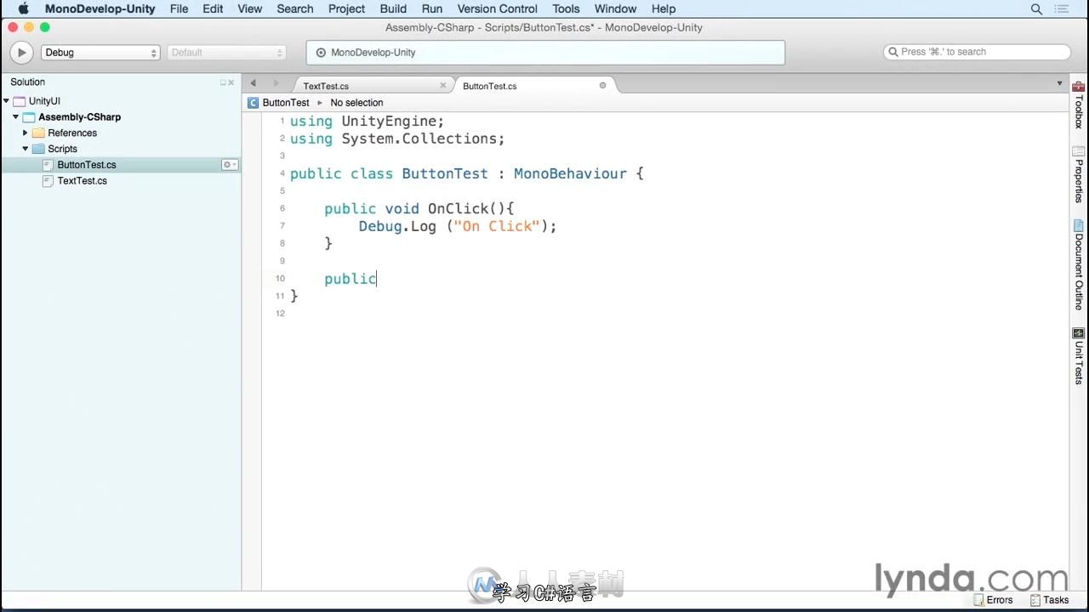Click the "On Click" string in code
The height and width of the screenshot is (612, 1089).
[497, 226]
